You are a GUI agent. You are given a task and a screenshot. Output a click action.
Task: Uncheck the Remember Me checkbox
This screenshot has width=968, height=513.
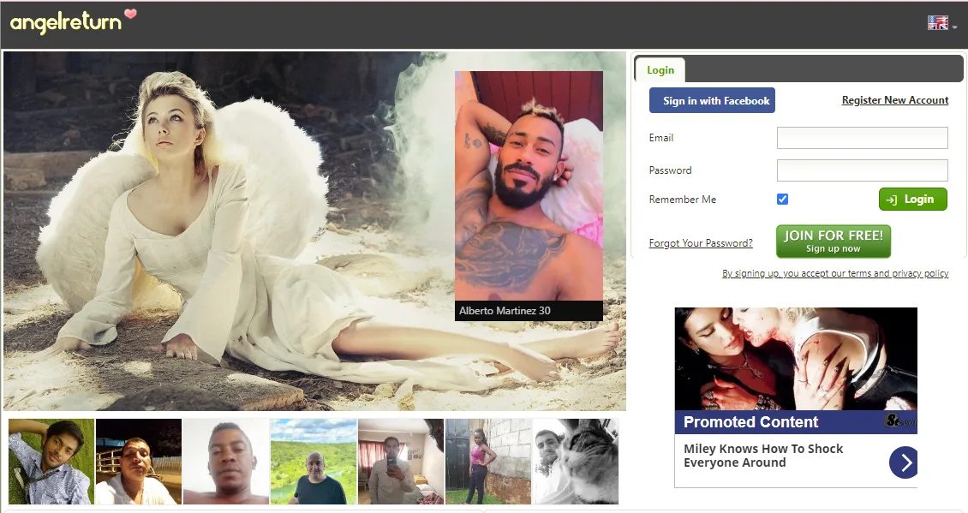tap(782, 200)
